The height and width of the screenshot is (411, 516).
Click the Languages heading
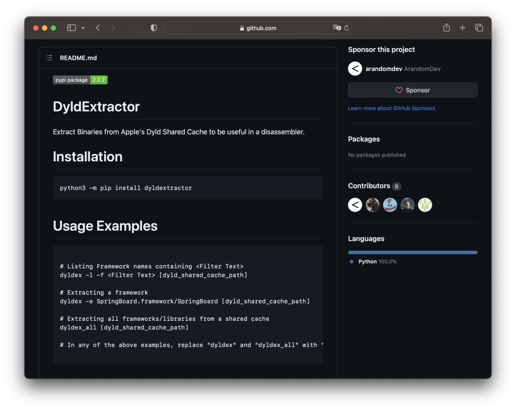coord(366,239)
